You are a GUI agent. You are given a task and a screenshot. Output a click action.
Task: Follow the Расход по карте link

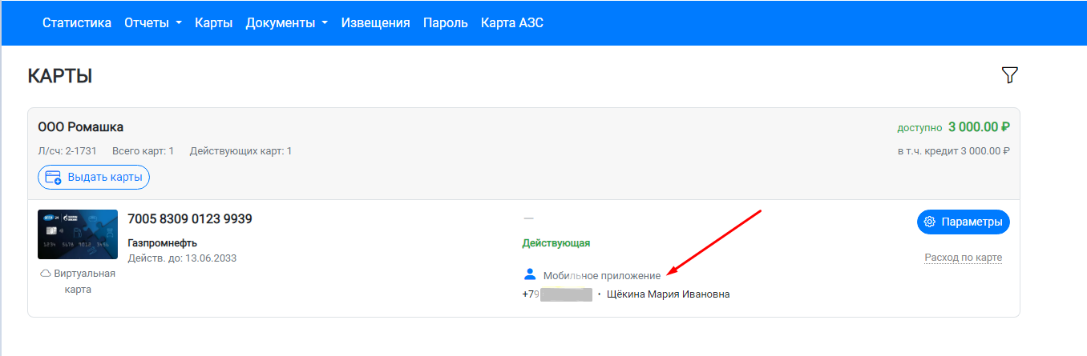coord(963,258)
